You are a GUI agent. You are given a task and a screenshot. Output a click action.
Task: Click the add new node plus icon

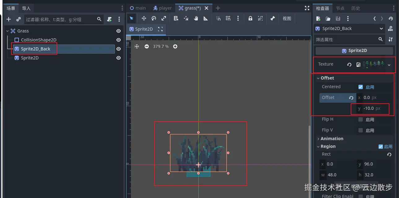tap(9, 19)
